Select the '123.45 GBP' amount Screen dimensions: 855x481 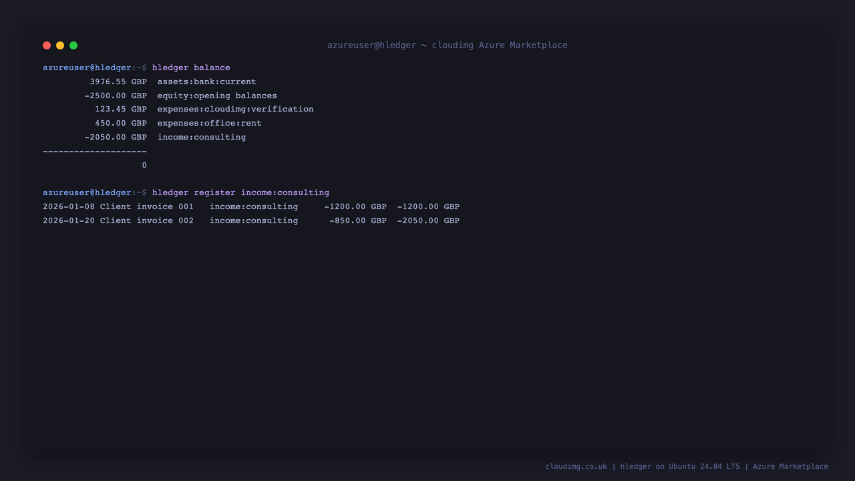[121, 109]
